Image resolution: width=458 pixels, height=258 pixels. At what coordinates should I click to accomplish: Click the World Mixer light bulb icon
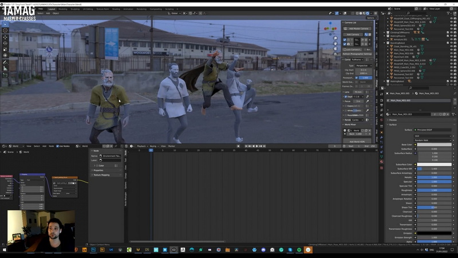tap(345, 131)
